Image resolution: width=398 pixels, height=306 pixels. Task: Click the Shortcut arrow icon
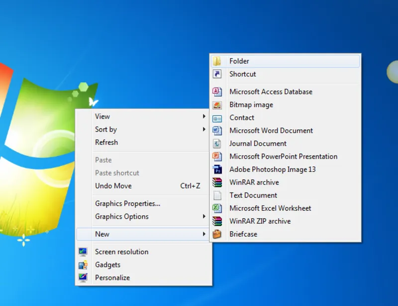tap(217, 74)
